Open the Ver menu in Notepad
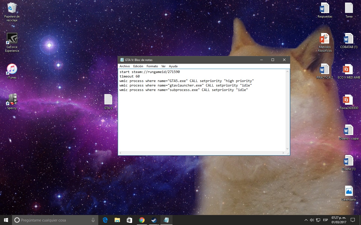361x225 pixels. [x=163, y=66]
